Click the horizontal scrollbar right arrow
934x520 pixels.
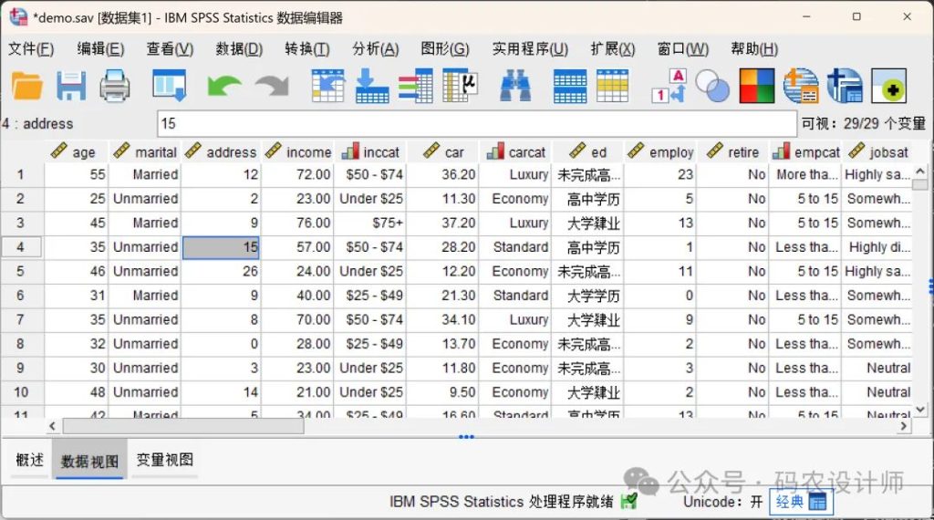click(903, 426)
